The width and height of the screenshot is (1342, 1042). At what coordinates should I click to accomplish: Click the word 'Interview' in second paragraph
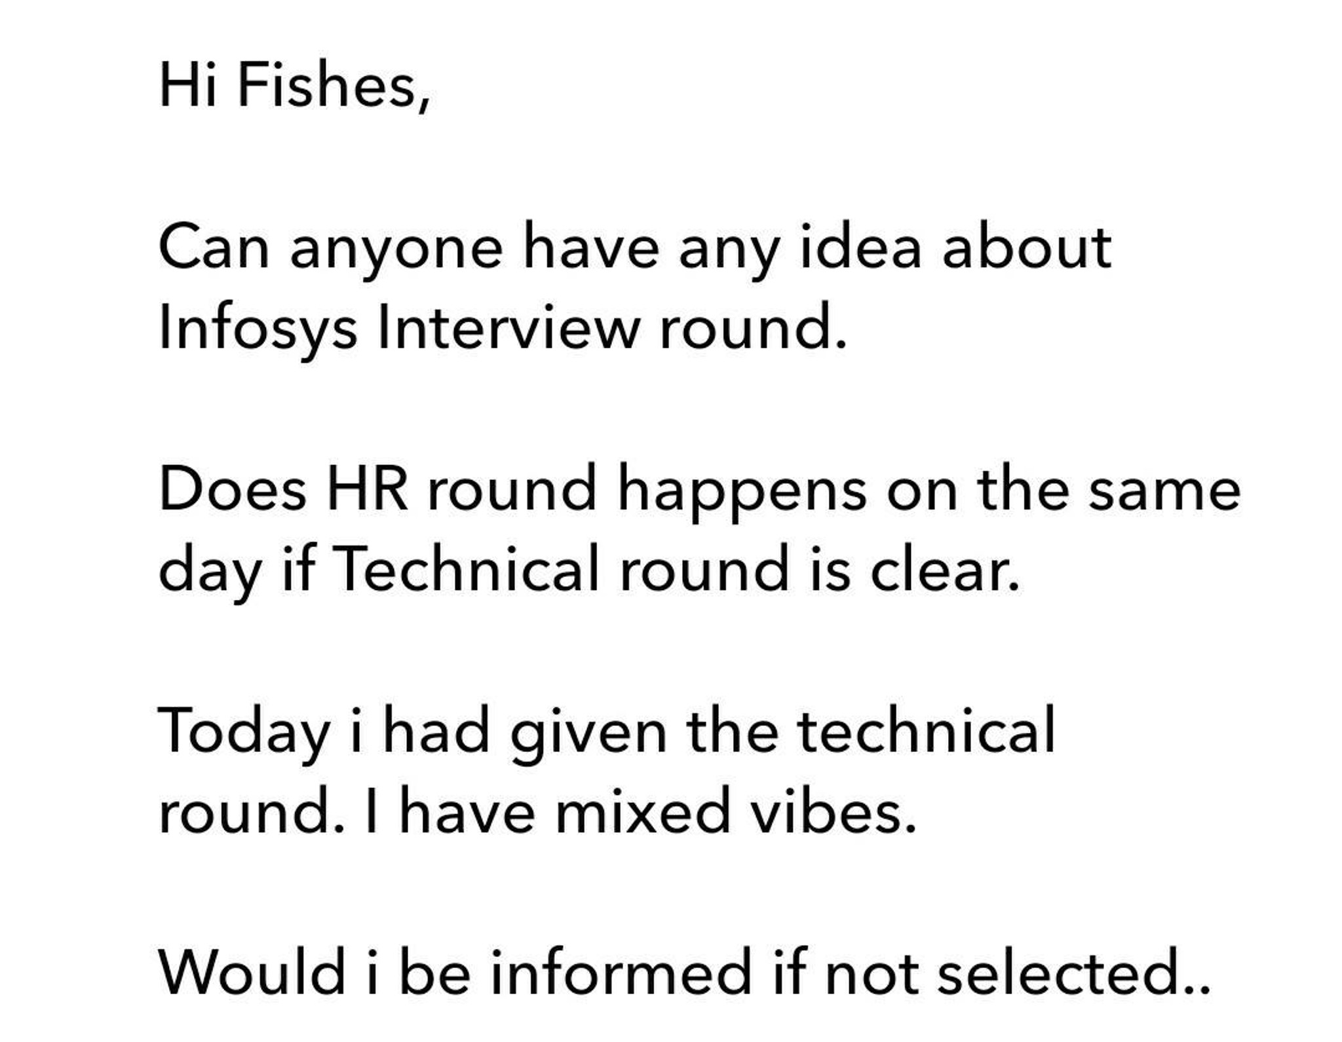[x=508, y=326]
